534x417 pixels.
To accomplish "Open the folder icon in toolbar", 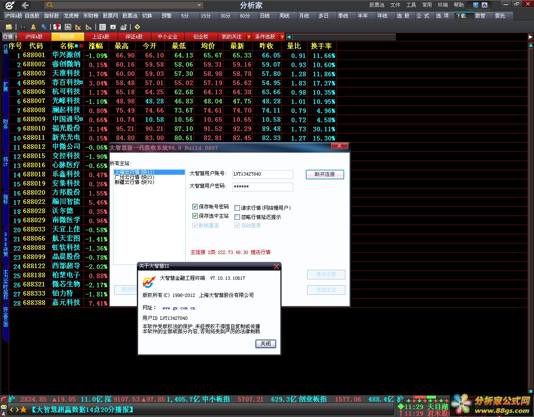I will [9, 27].
